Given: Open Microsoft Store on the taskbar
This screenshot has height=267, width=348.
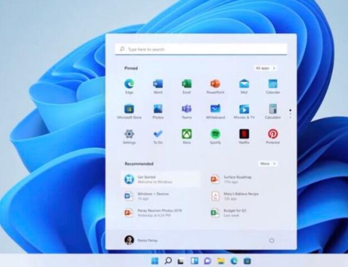Looking at the screenshot, I should click(247, 261).
